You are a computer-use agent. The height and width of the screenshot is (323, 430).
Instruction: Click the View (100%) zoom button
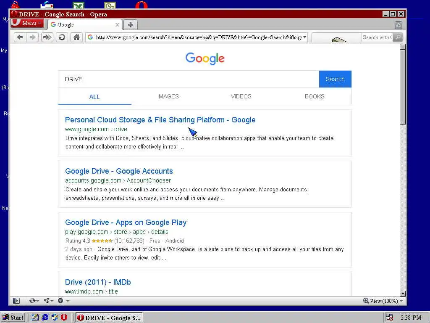click(x=380, y=301)
